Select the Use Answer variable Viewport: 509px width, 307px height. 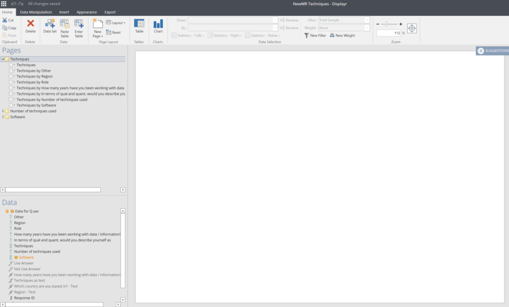pyautogui.click(x=24, y=263)
